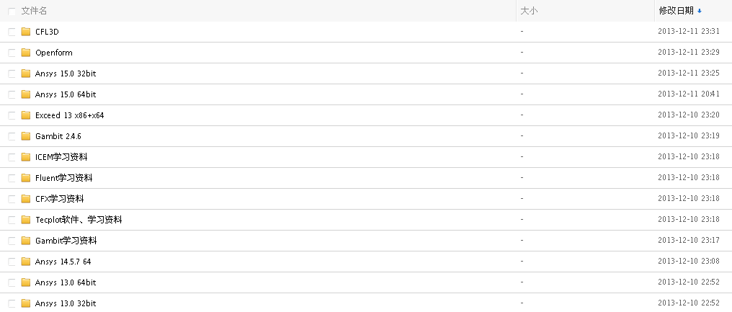Click the ICEM学习资料 folder icon
The image size is (732, 312).
(26, 157)
